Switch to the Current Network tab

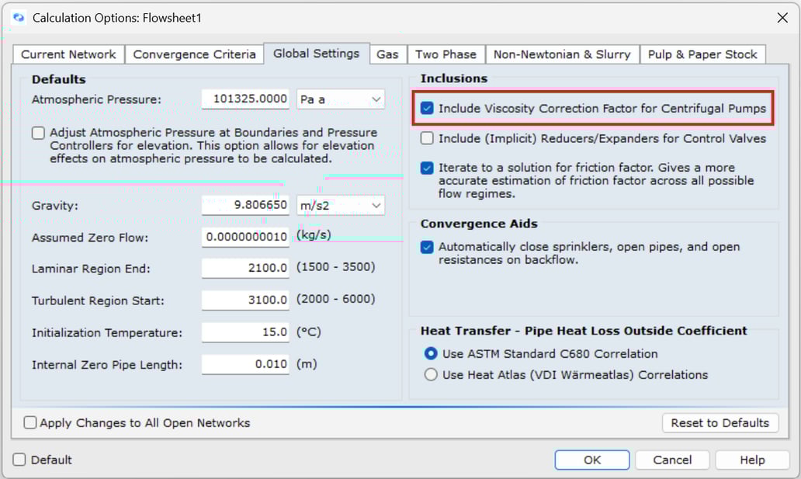click(68, 54)
